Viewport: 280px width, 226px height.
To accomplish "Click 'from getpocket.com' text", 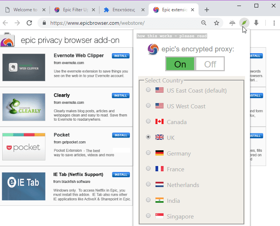I will (70, 142).
